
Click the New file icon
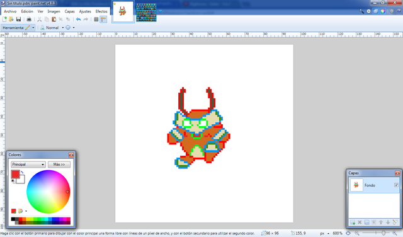[4, 20]
